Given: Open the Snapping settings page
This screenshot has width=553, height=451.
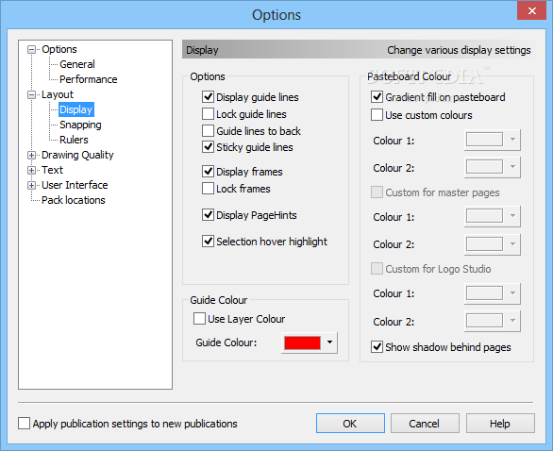Looking at the screenshot, I should pos(80,125).
